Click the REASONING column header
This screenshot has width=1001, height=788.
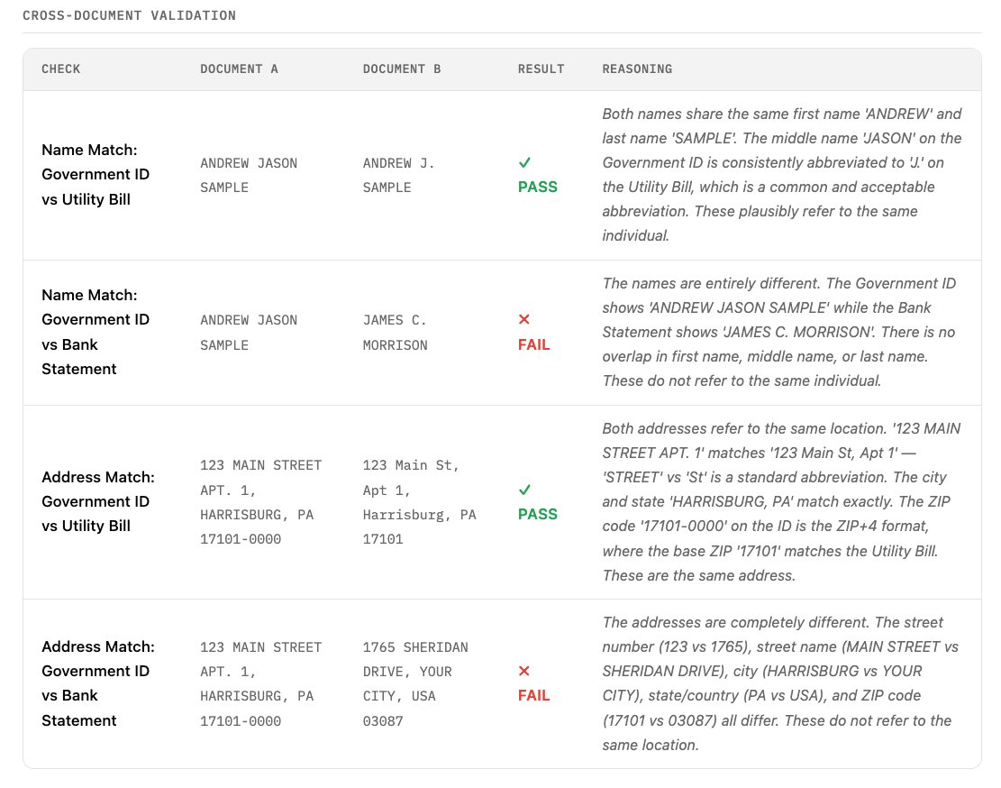pos(636,69)
